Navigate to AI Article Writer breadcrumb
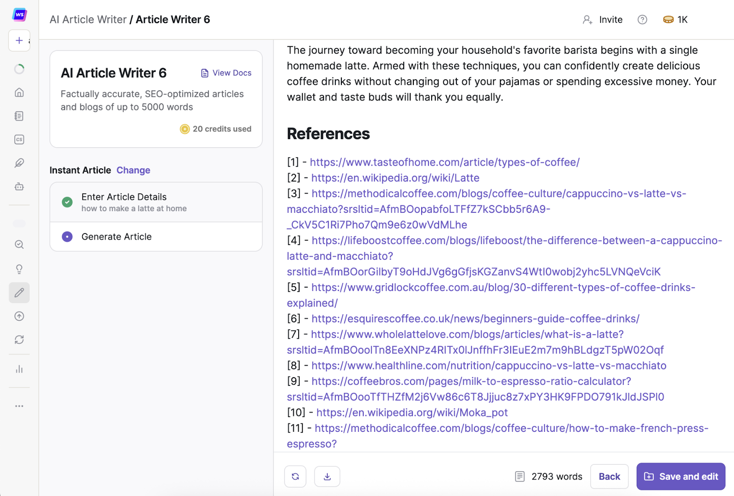734x496 pixels. [x=88, y=19]
